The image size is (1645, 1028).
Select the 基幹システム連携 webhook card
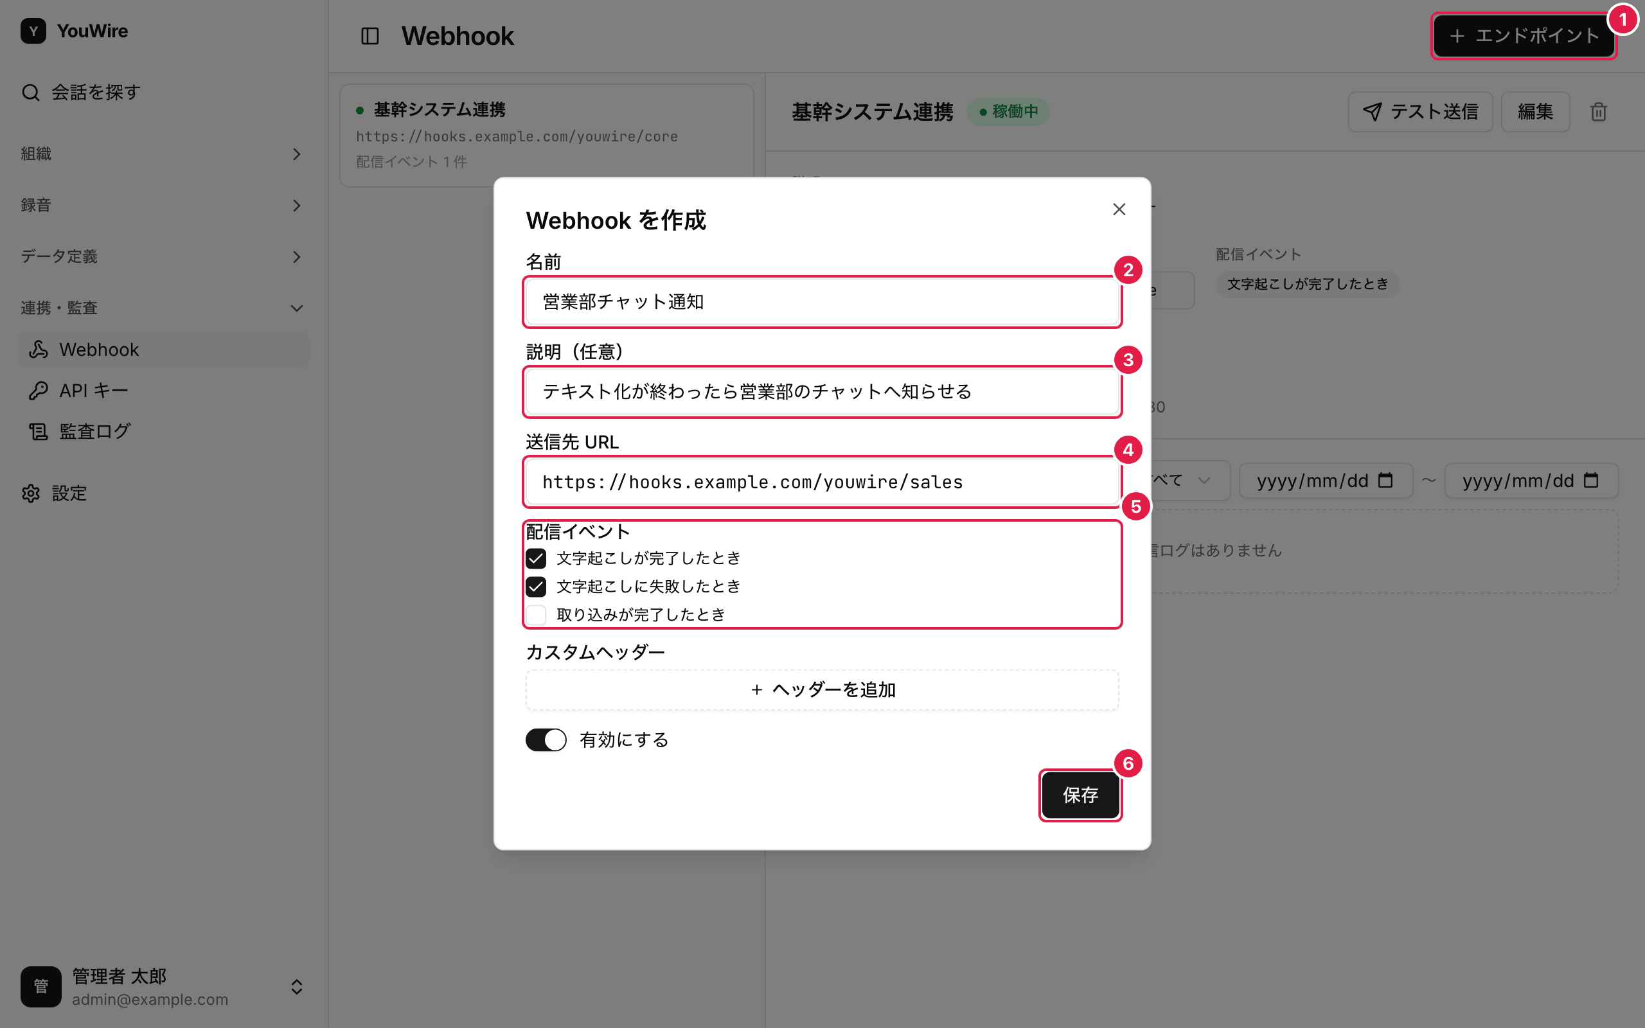(x=547, y=136)
